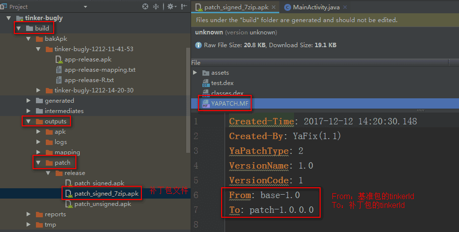Click the app-release-R.txt file icon
The height and width of the screenshot is (232, 459).
coord(59,80)
